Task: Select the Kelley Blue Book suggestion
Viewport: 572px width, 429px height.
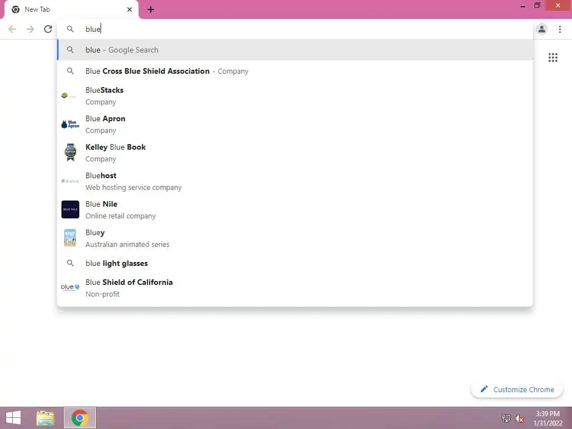Action: (295, 152)
